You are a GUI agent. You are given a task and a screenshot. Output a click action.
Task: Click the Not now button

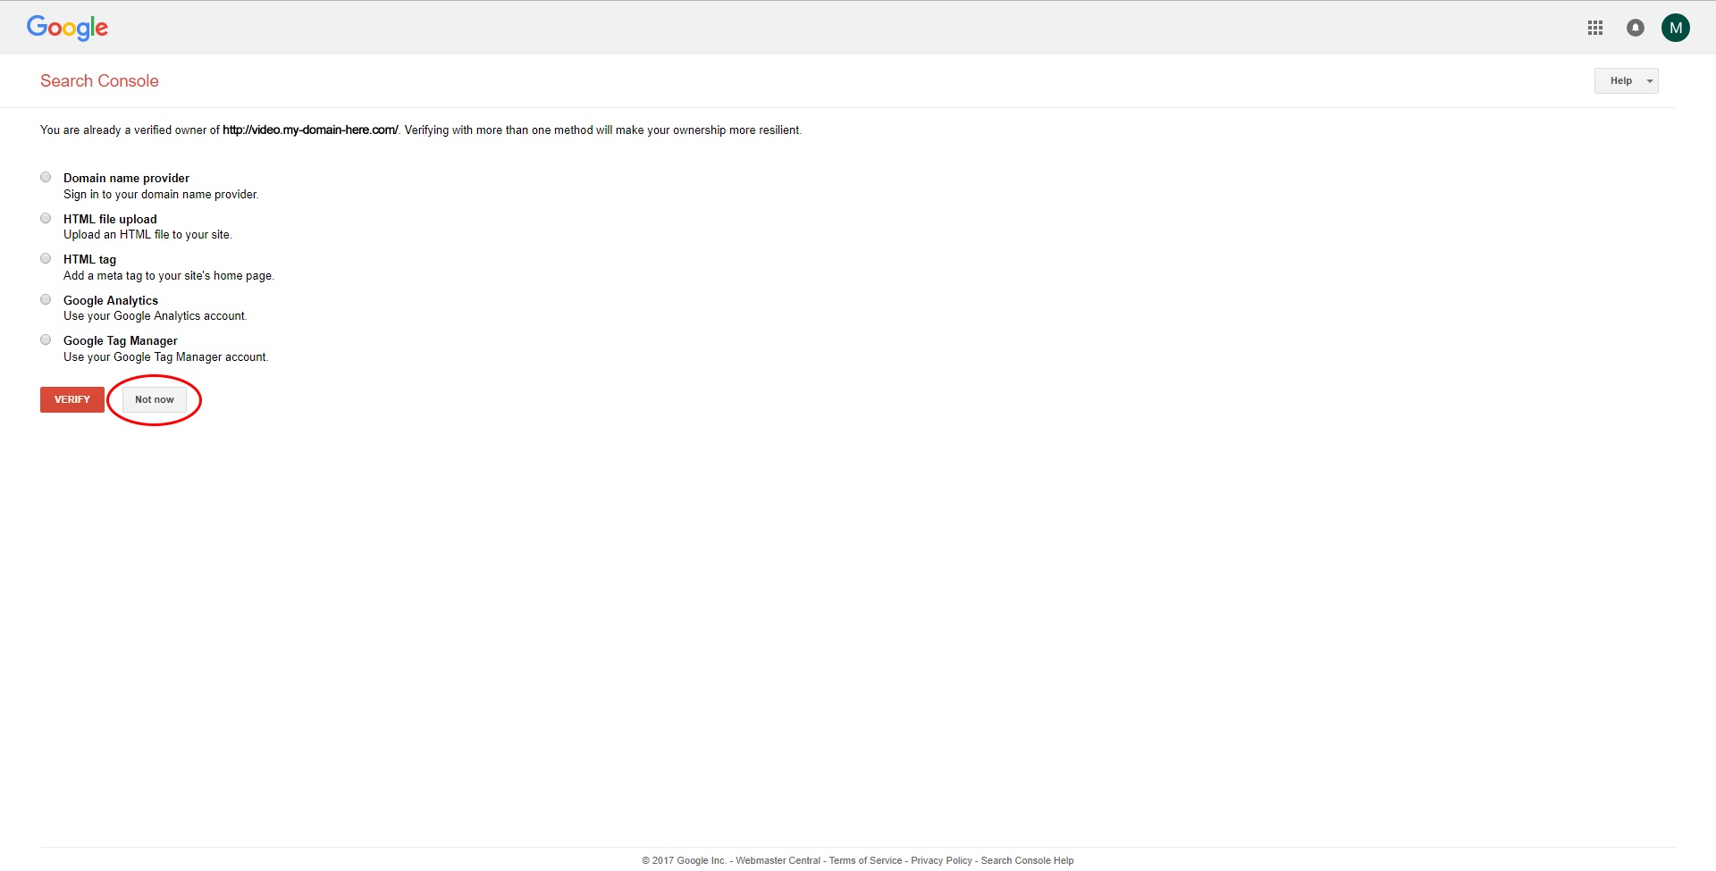click(155, 399)
